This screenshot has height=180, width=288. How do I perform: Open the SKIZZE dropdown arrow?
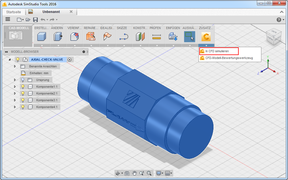coord(124,45)
